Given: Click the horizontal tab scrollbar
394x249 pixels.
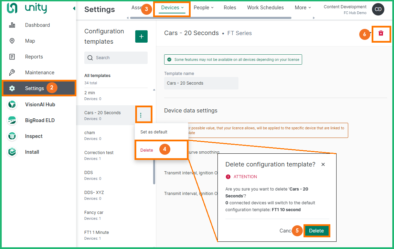Looking at the screenshot, I should click(x=211, y=18).
